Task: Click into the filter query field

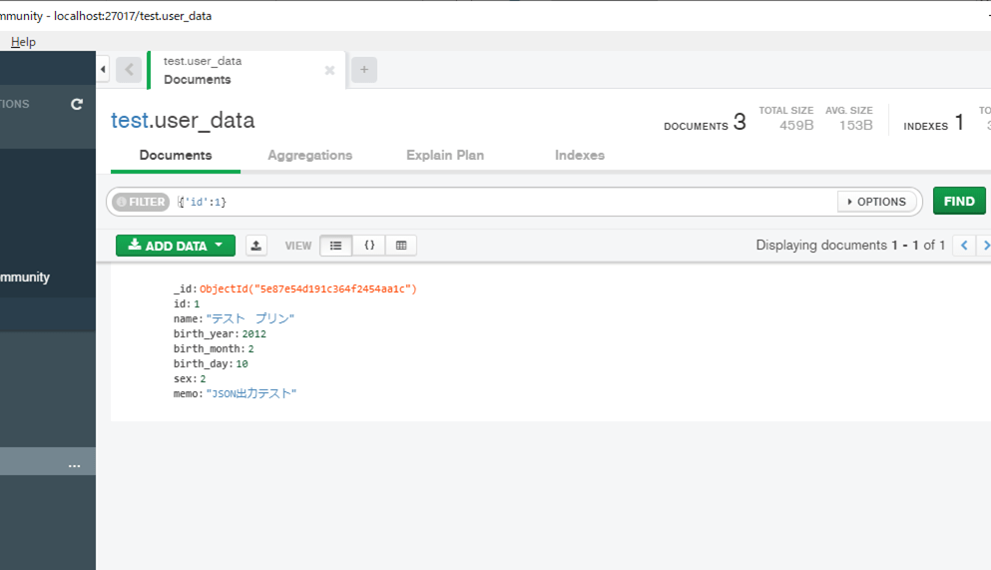Action: [506, 202]
